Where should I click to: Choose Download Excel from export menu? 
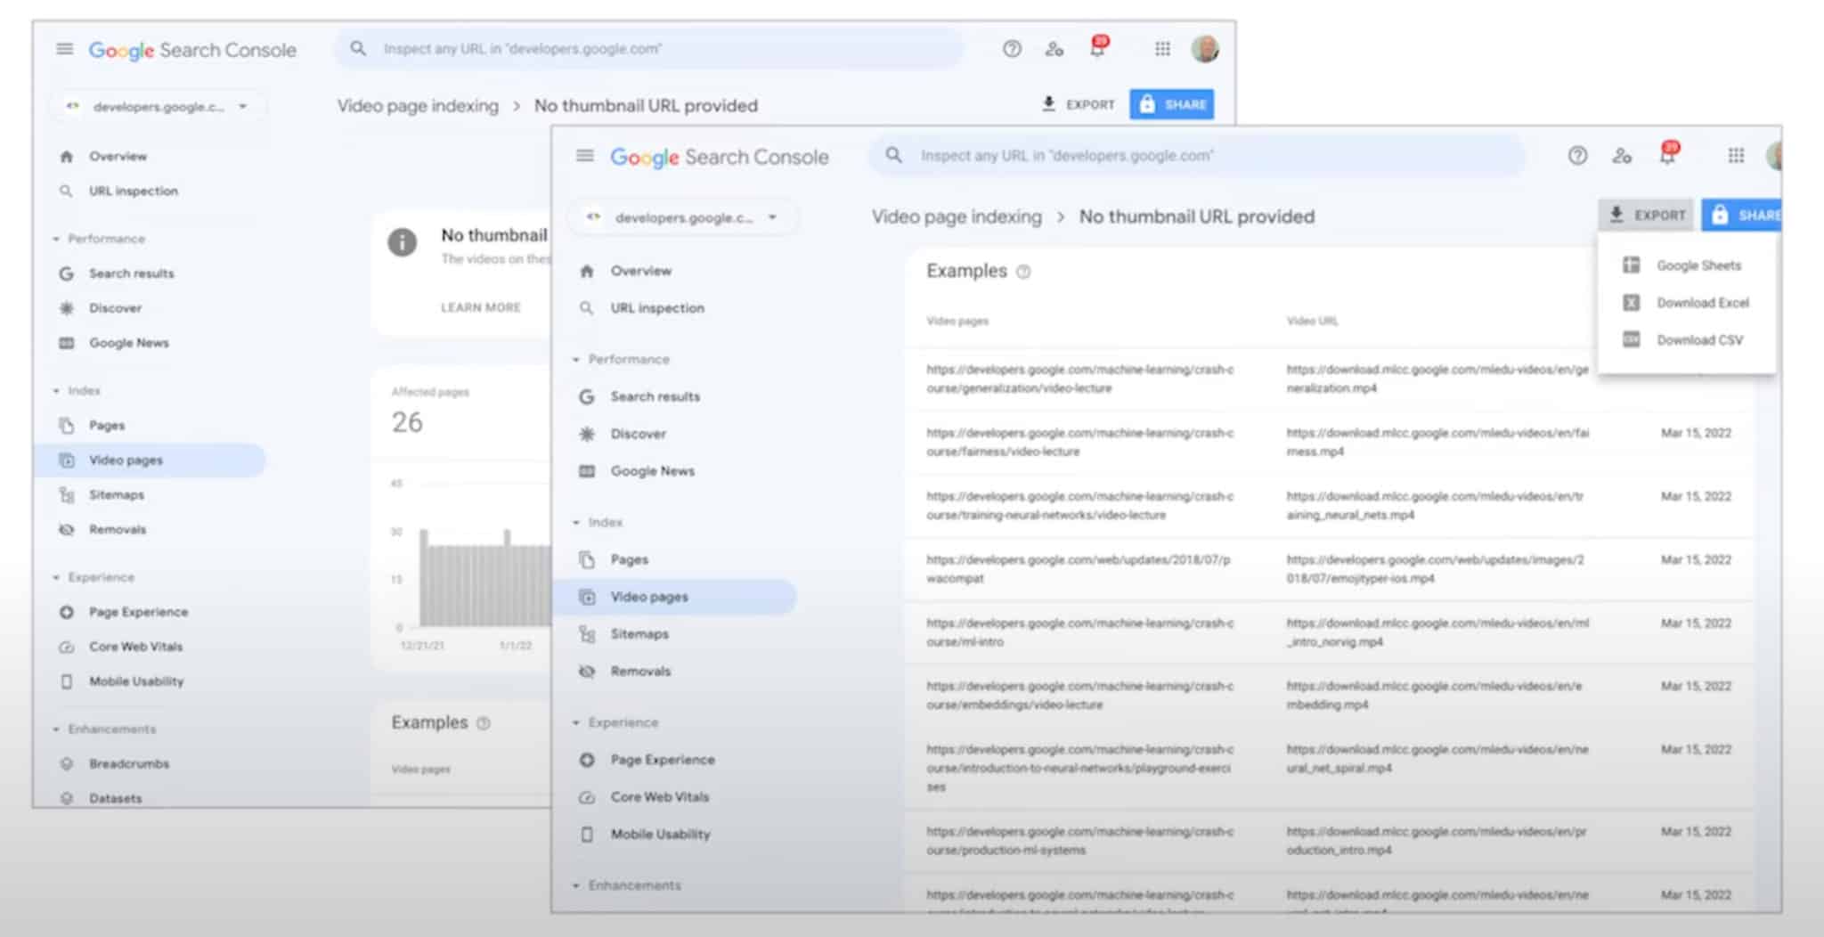pos(1702,303)
